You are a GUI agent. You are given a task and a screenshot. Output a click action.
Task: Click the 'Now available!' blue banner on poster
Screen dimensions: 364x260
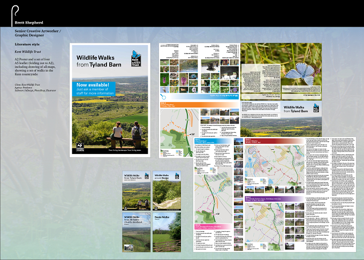94,89
